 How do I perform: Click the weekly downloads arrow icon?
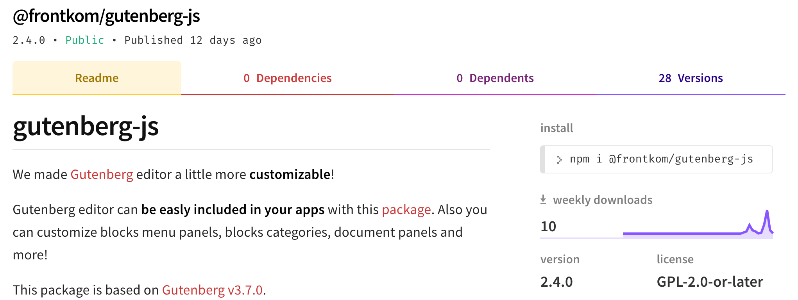(543, 200)
